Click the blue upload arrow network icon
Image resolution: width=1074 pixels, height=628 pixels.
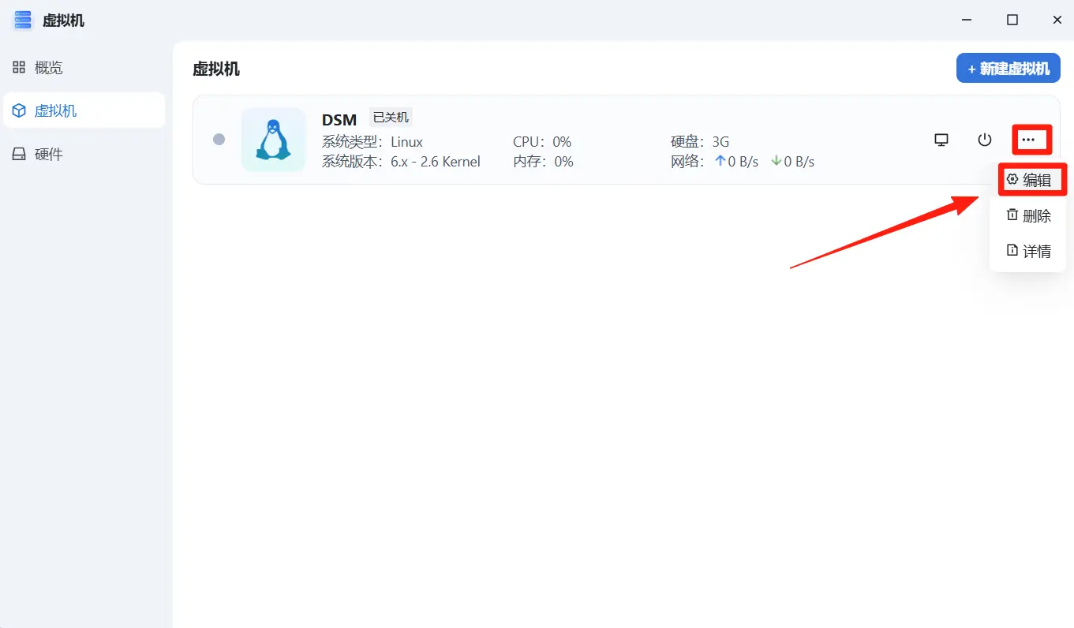click(719, 161)
